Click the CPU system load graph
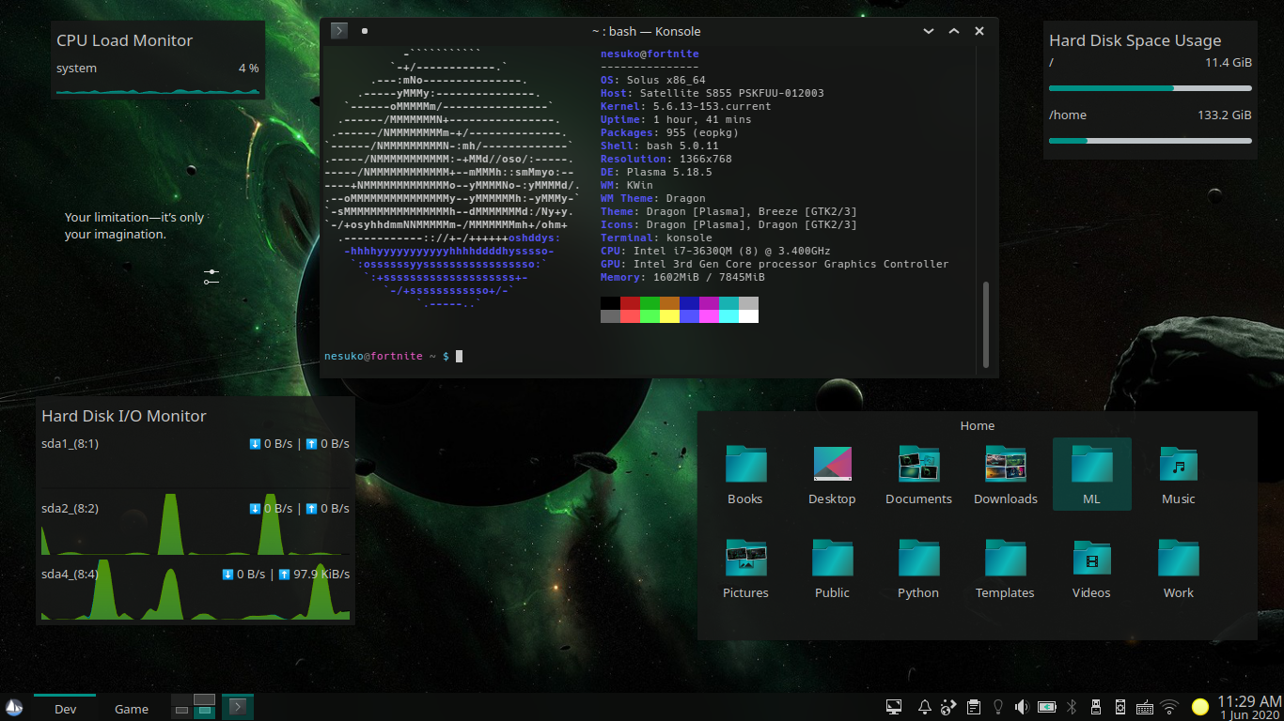 point(158,91)
